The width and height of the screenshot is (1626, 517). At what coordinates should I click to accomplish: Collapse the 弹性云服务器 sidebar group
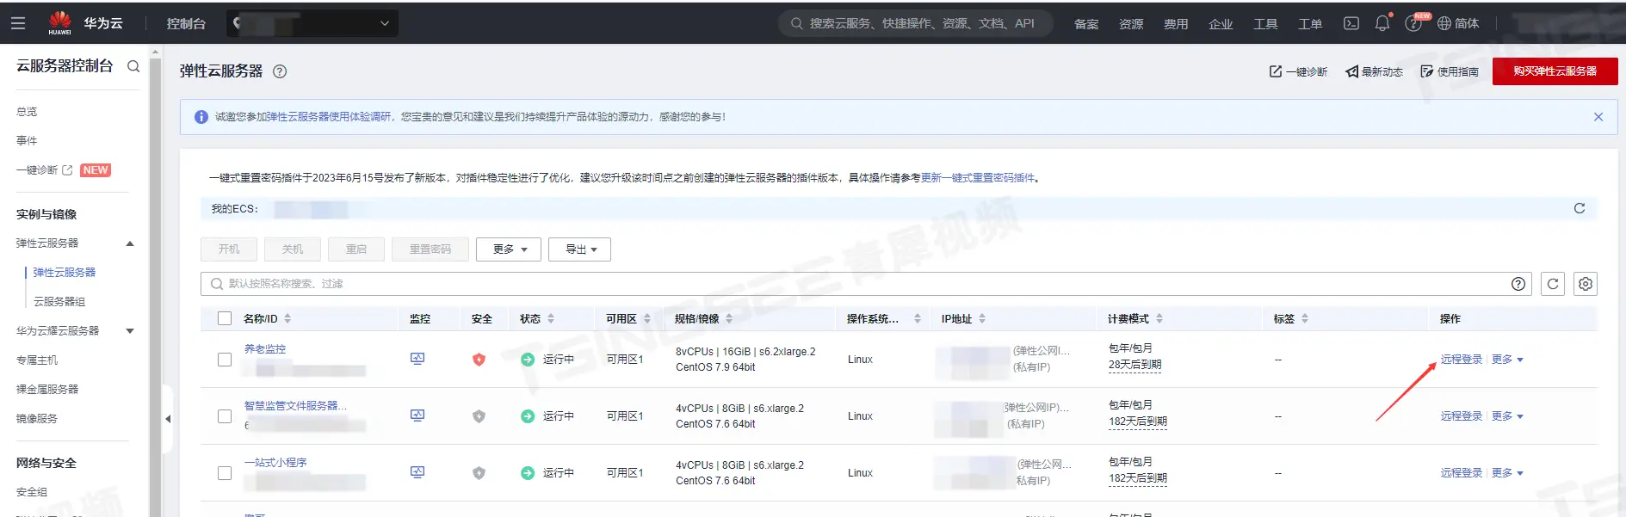pyautogui.click(x=130, y=243)
